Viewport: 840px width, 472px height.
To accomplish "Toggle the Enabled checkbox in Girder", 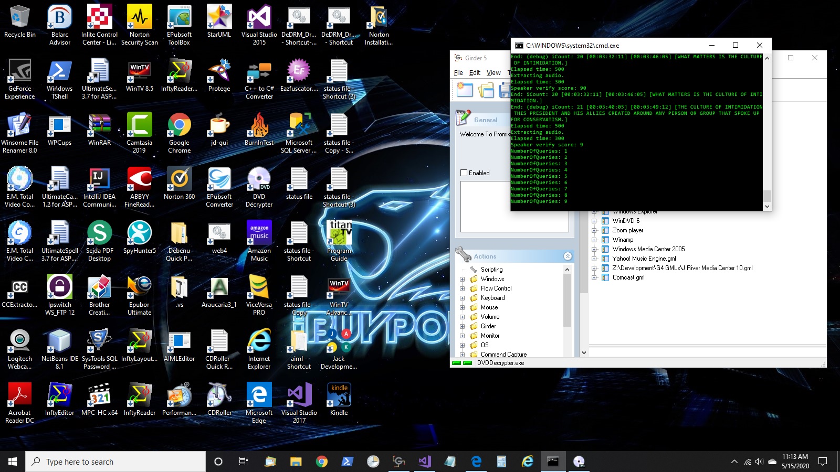I will click(464, 173).
